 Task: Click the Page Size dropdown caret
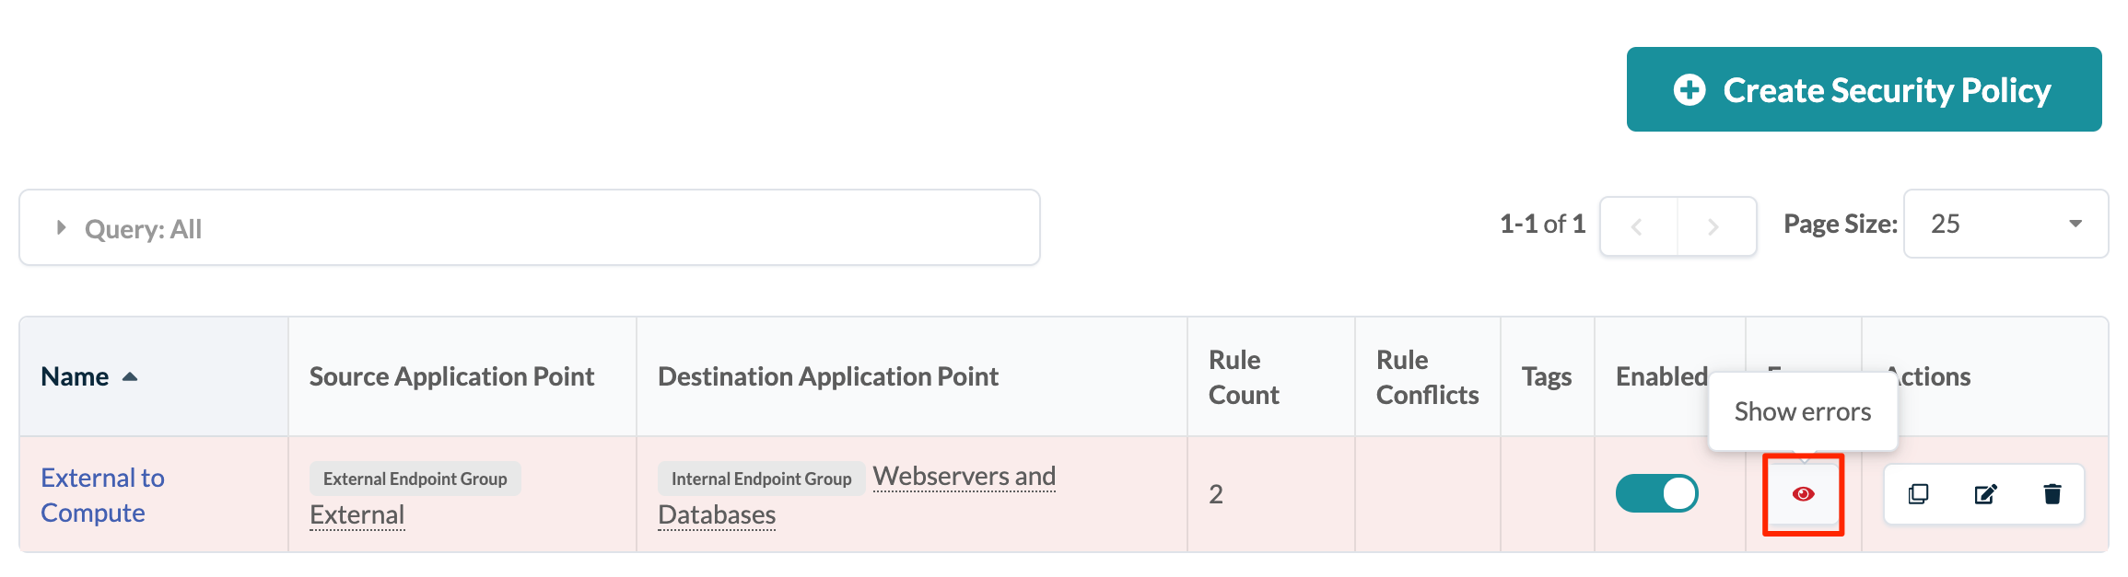[x=2075, y=224]
